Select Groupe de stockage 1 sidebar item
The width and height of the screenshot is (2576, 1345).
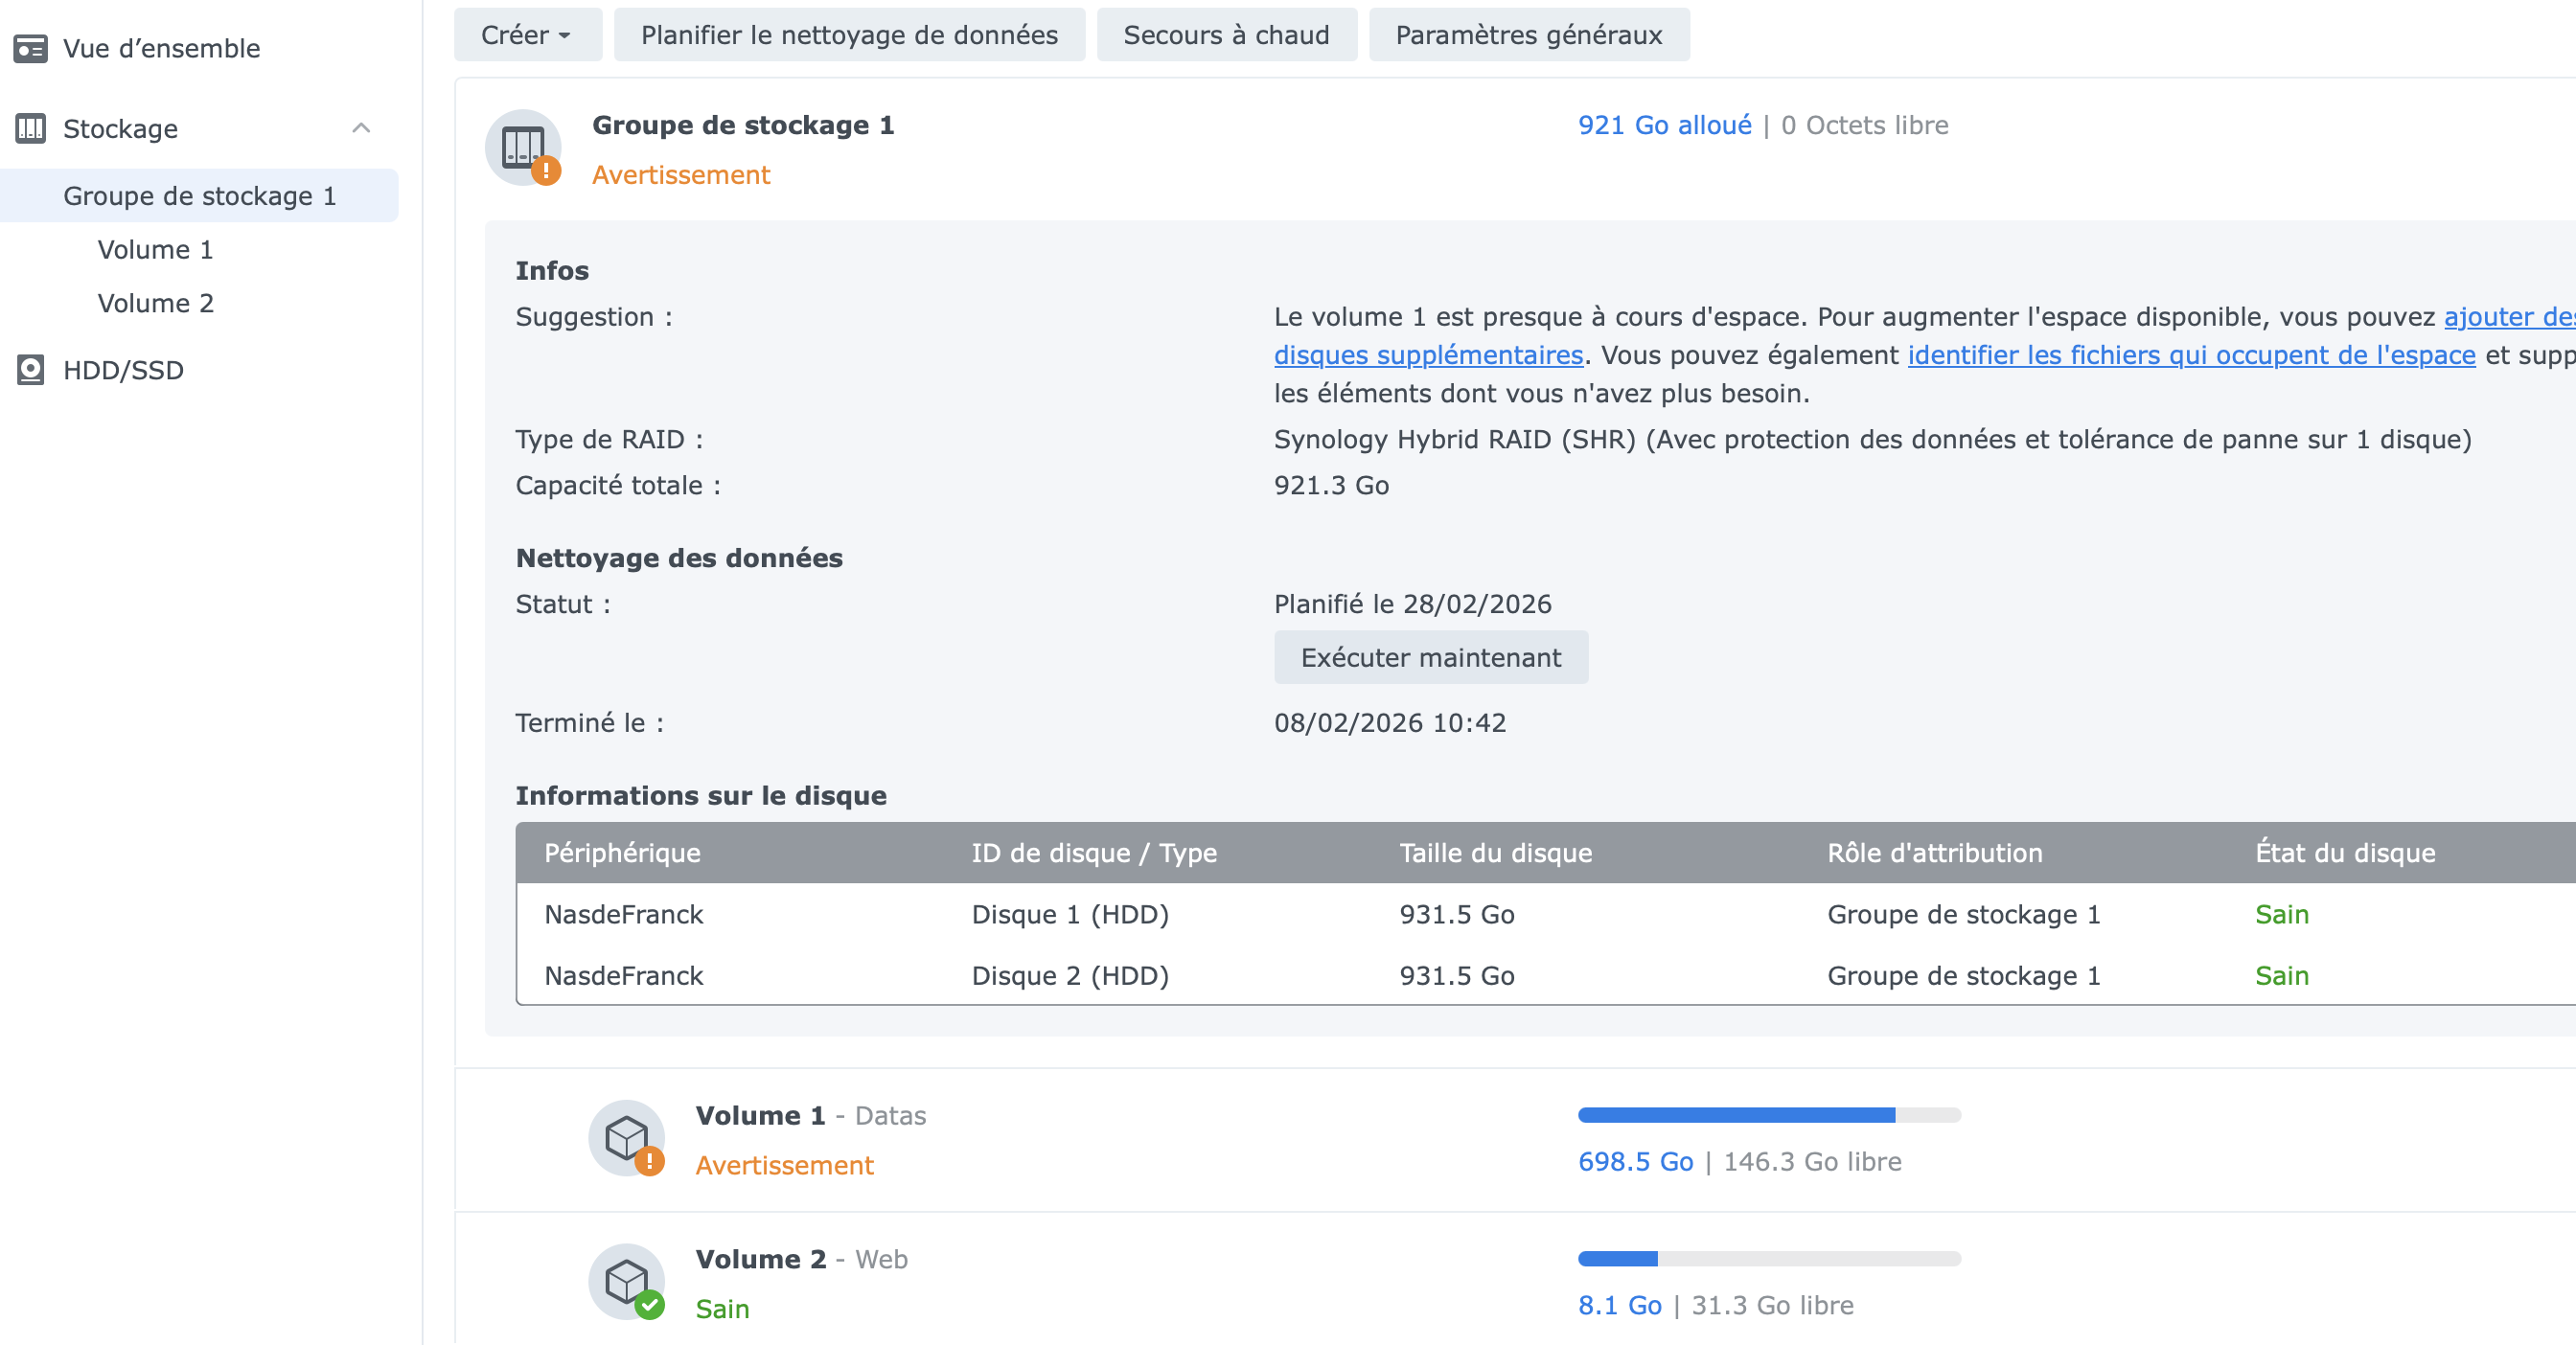coord(199,195)
